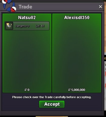This screenshot has width=106, height=117.
Task: Click the trade warning message text
Action: (x=52, y=97)
